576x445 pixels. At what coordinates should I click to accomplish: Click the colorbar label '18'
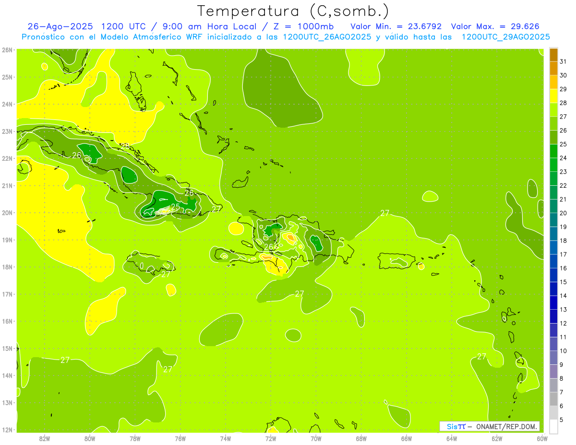564,241
